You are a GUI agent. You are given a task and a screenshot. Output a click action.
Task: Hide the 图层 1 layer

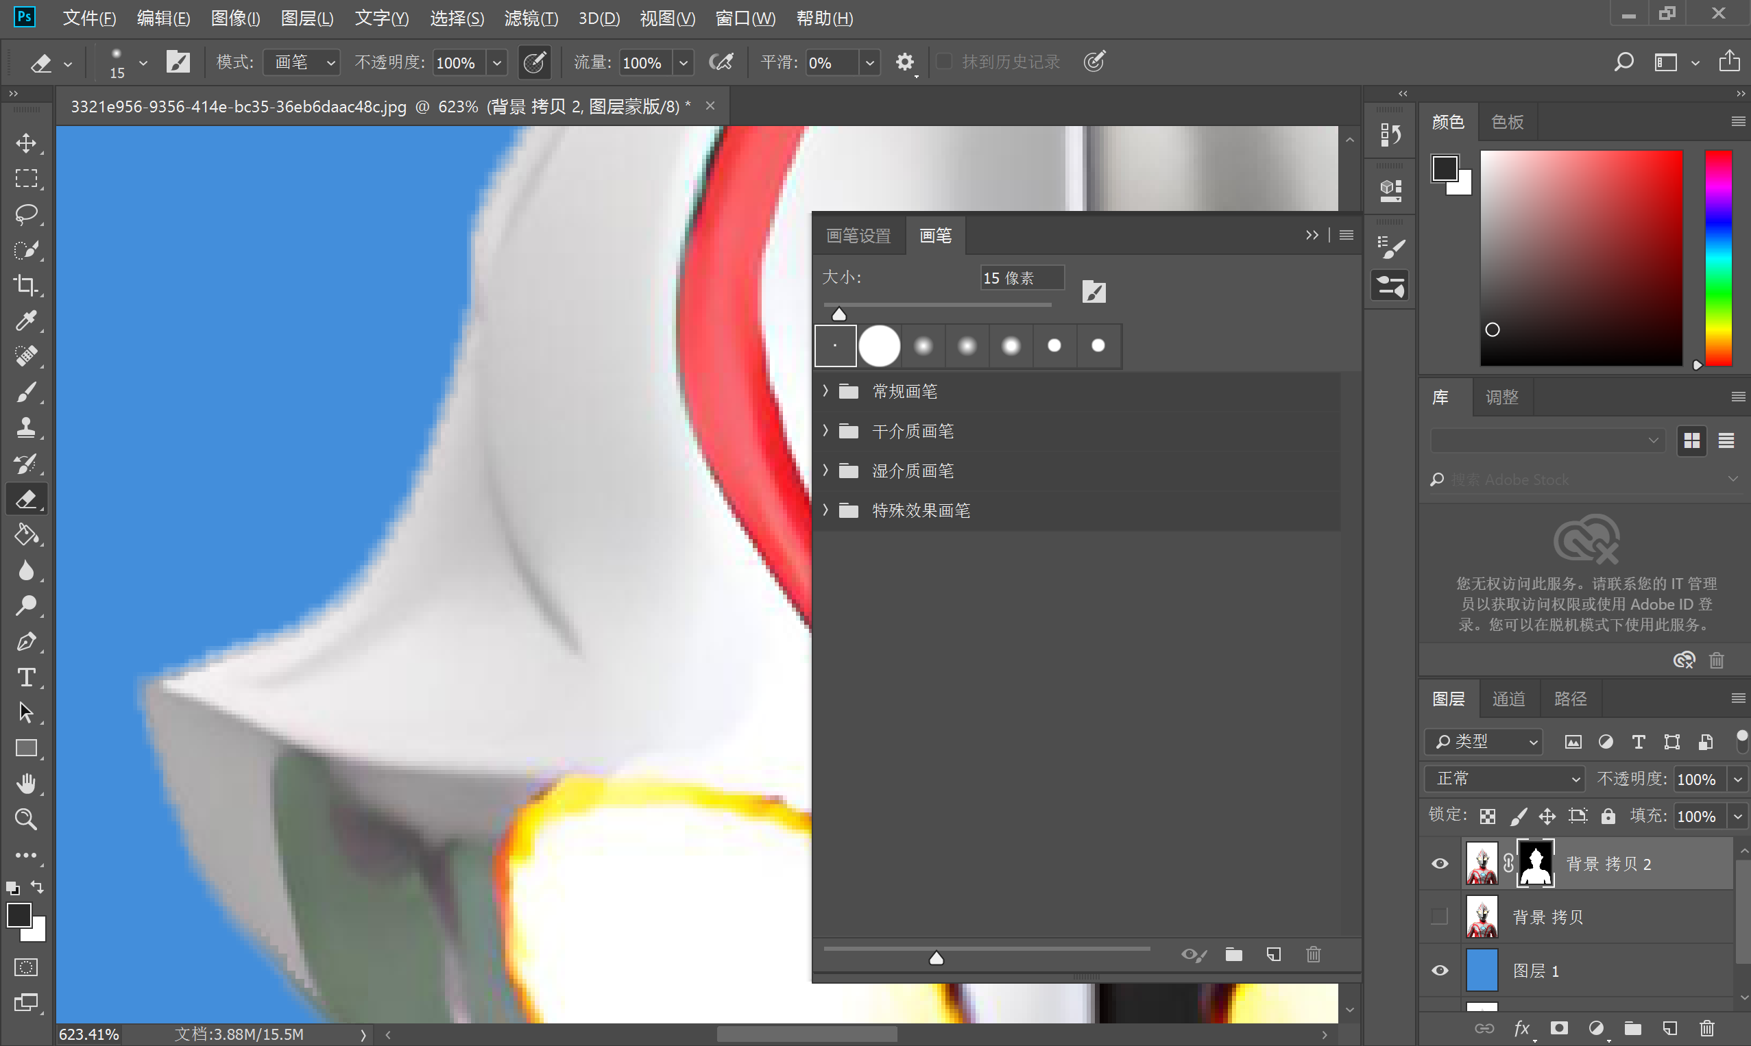[x=1440, y=971]
